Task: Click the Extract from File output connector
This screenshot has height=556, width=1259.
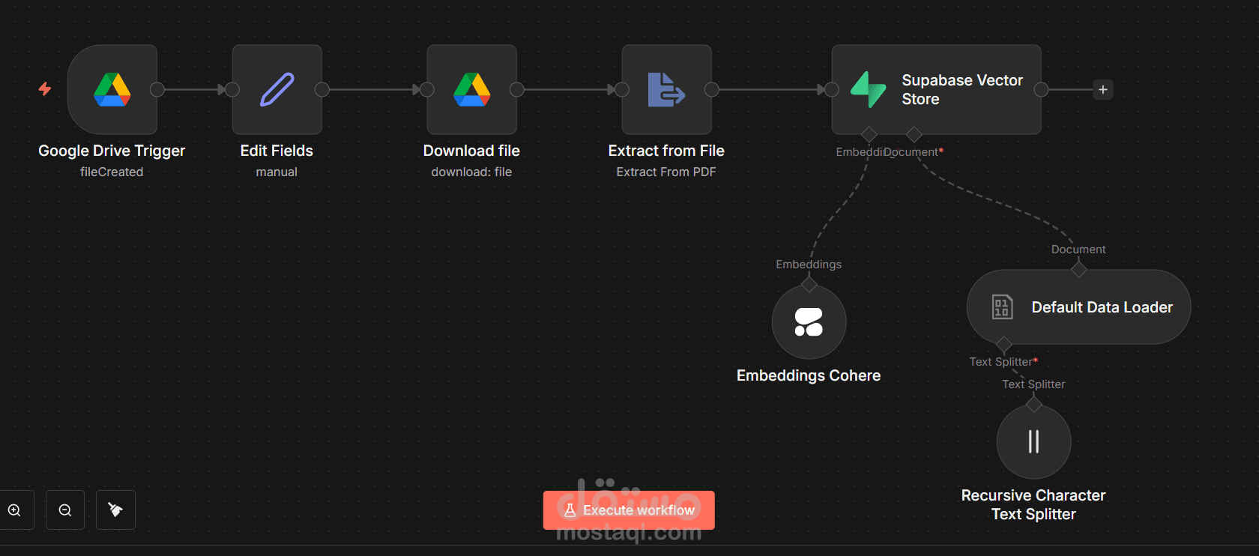Action: click(x=712, y=90)
